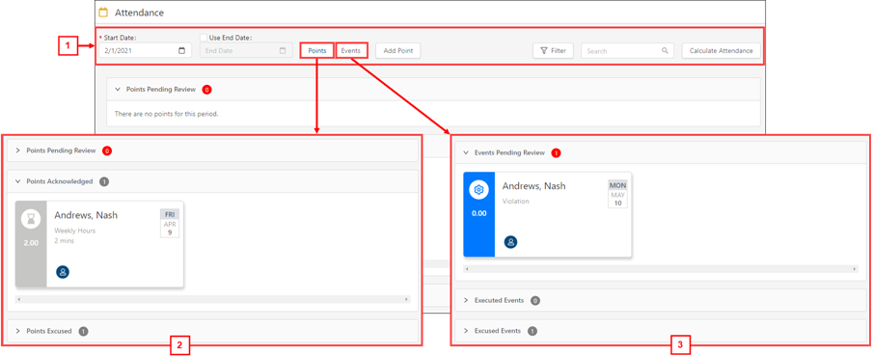Enable the Use End Date checkbox
Screen dimensions: 872x356
[204, 38]
